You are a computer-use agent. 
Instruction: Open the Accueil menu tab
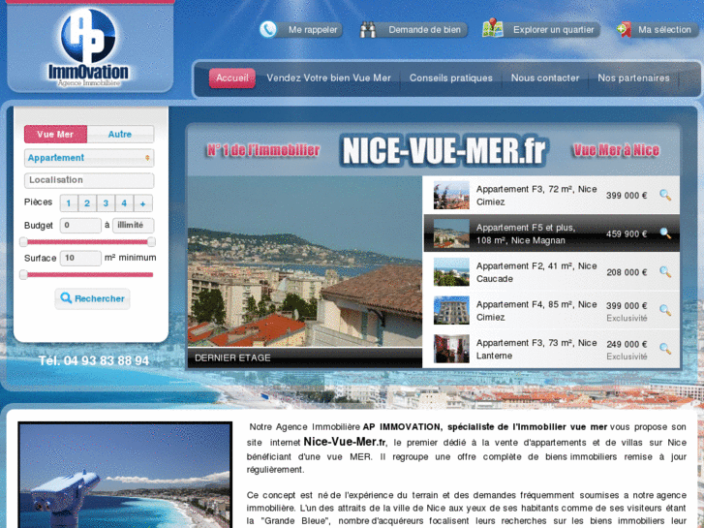click(x=232, y=78)
